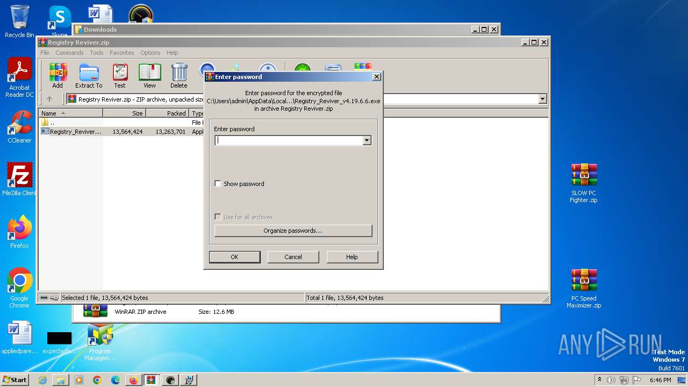Open CCleaner desktop shortcut
The height and width of the screenshot is (387, 688).
pos(19,127)
